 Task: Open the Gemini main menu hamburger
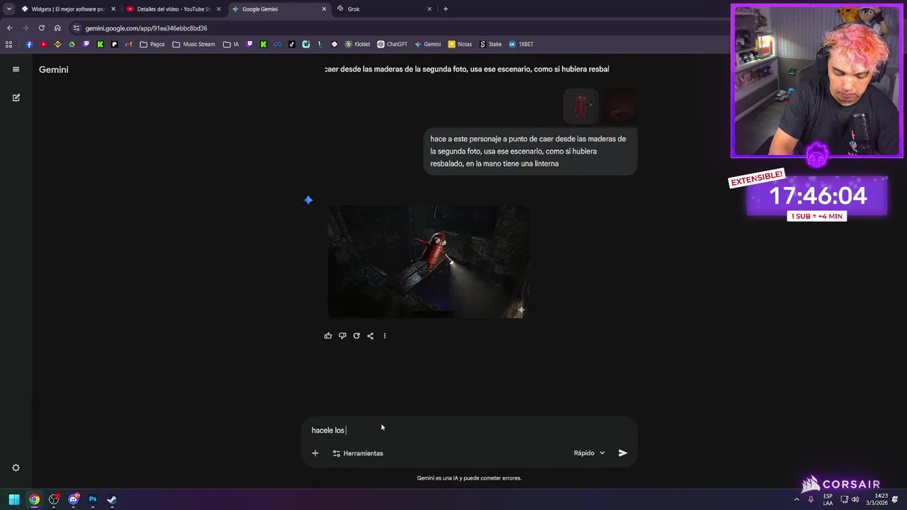[x=16, y=69]
